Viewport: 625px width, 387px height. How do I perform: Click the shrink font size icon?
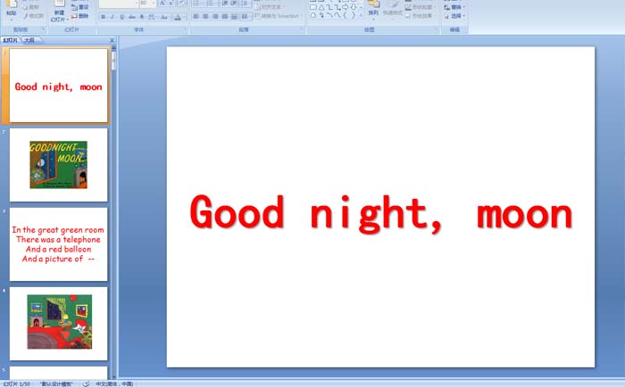(x=171, y=4)
